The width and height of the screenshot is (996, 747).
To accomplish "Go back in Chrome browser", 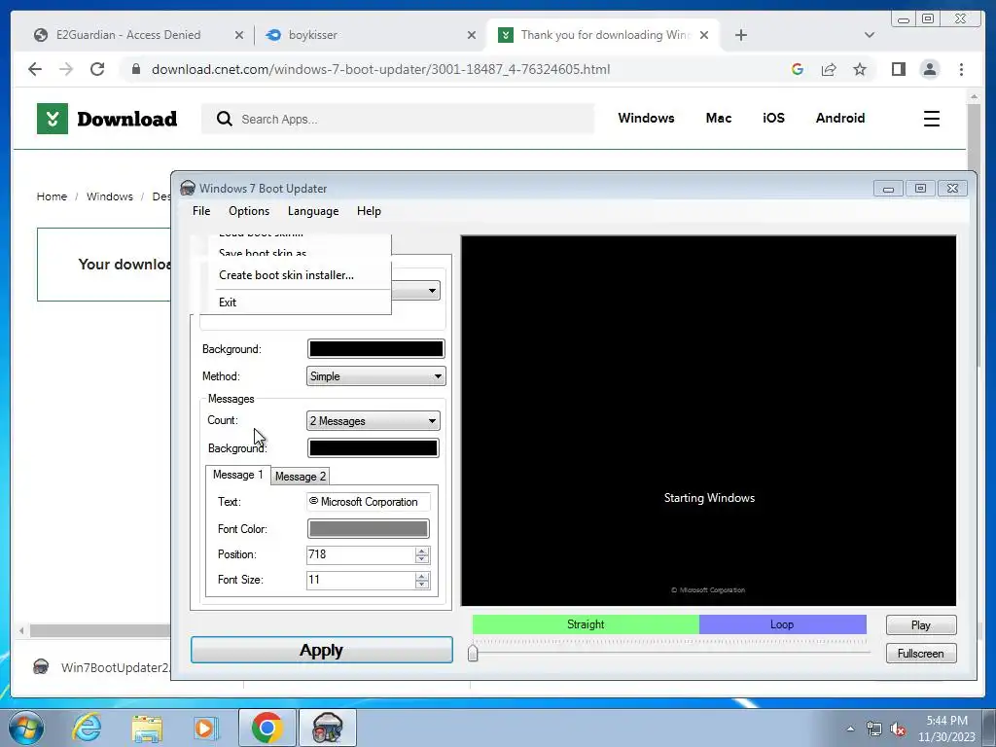I will (35, 69).
